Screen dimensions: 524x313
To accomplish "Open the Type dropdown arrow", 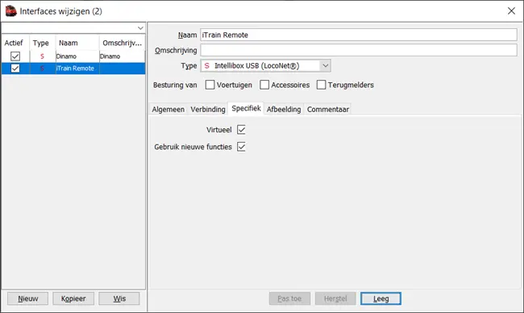I will coord(325,66).
